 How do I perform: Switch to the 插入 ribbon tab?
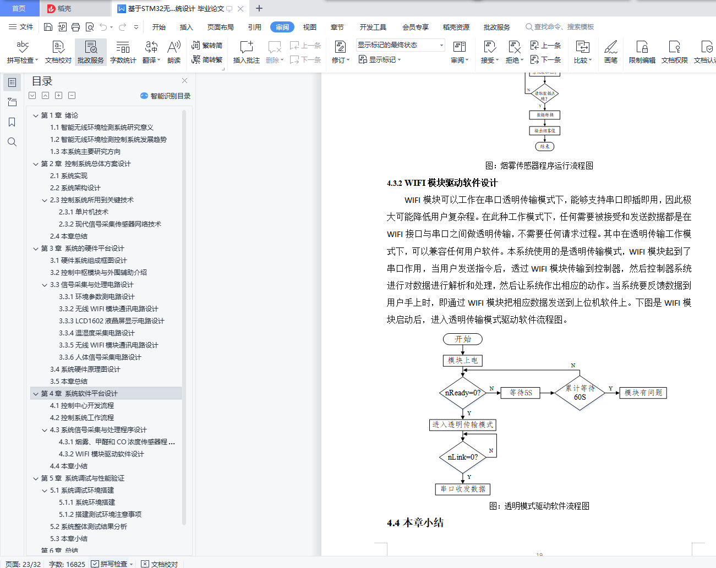point(187,27)
